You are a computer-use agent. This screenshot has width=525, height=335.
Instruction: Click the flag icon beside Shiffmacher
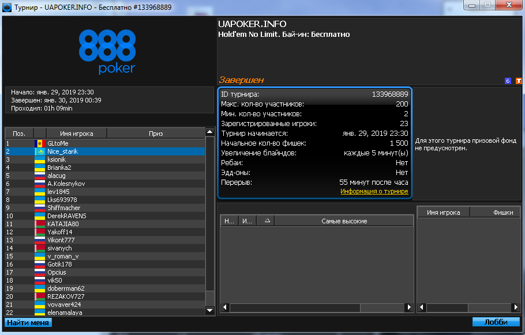[40, 208]
